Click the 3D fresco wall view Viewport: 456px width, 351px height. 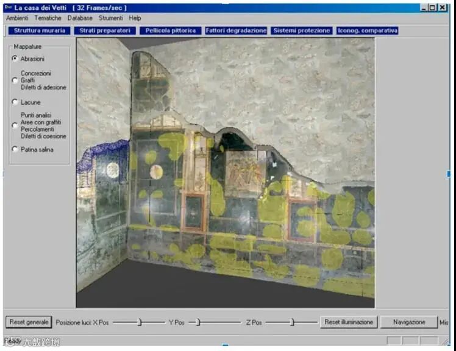pyautogui.click(x=226, y=172)
